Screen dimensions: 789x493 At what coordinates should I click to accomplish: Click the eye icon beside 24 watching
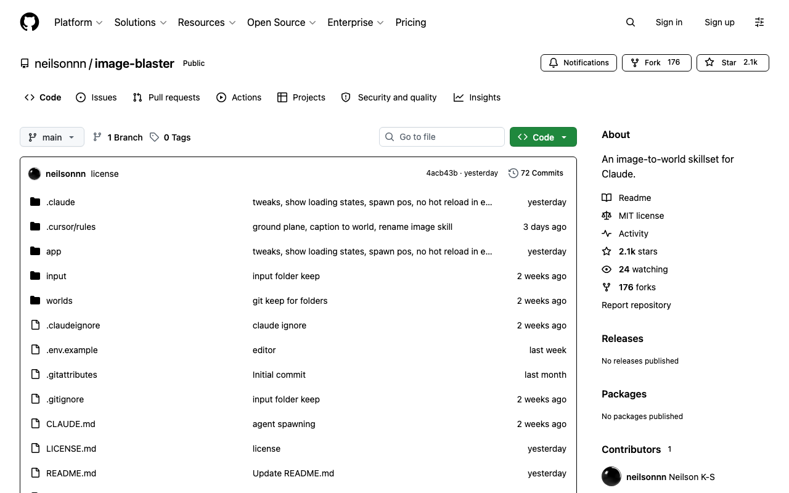607,269
